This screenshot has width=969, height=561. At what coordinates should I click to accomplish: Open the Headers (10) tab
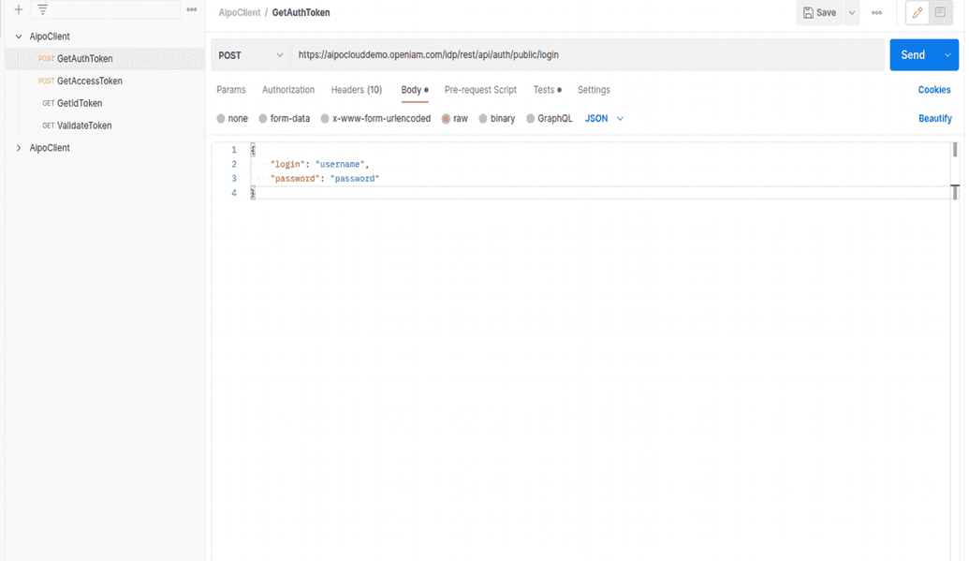click(356, 89)
